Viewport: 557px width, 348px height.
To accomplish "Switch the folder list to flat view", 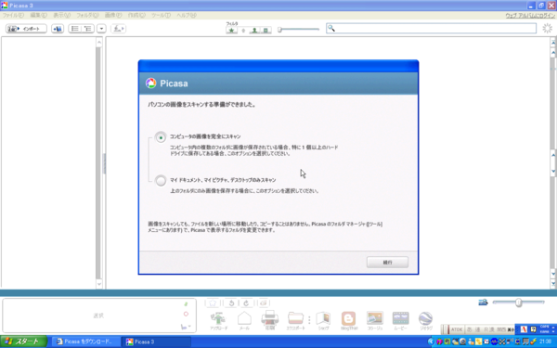I will pos(74,29).
